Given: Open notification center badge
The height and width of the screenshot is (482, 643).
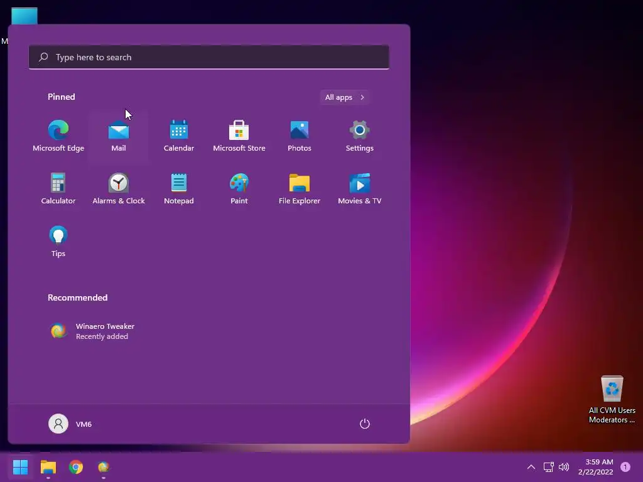Looking at the screenshot, I should [625, 467].
